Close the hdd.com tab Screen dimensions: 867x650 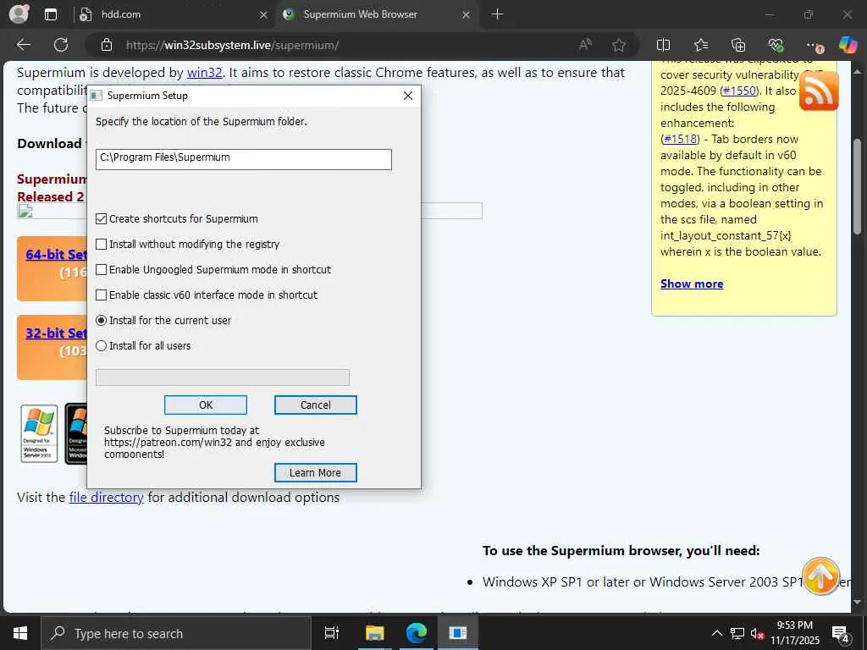coord(264,15)
